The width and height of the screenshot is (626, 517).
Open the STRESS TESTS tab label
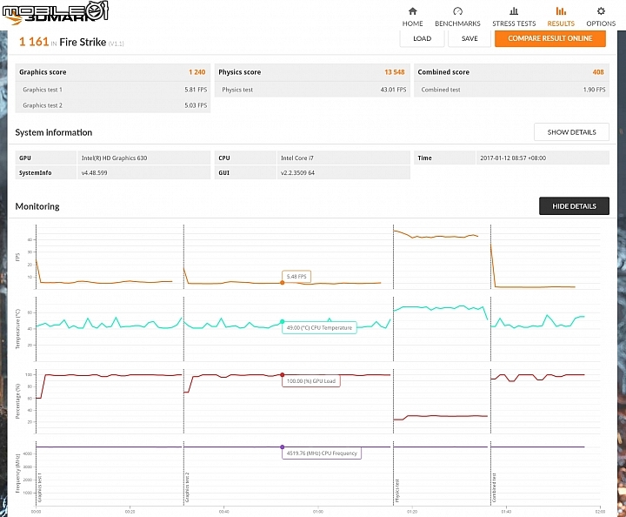coord(514,23)
